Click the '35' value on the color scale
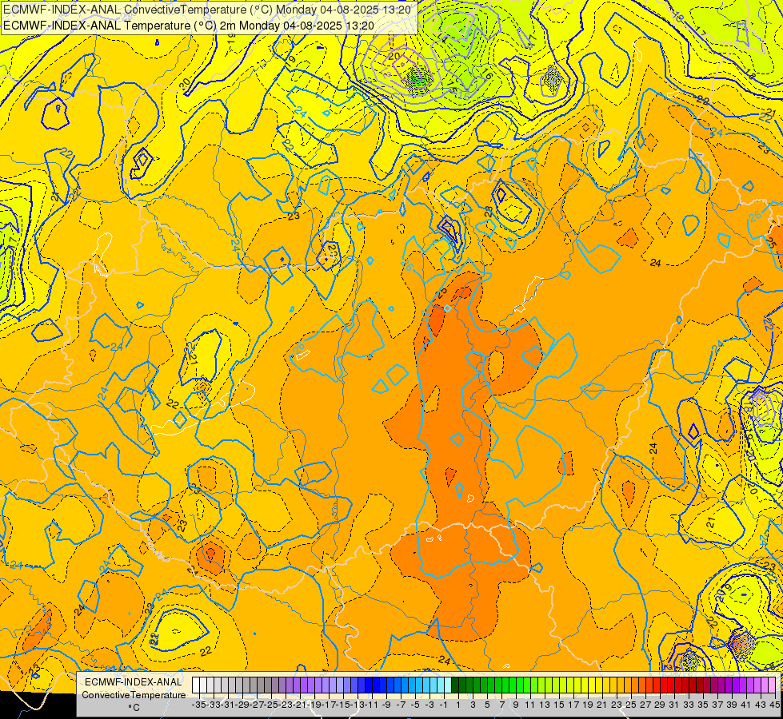The height and width of the screenshot is (719, 783). pyautogui.click(x=702, y=705)
